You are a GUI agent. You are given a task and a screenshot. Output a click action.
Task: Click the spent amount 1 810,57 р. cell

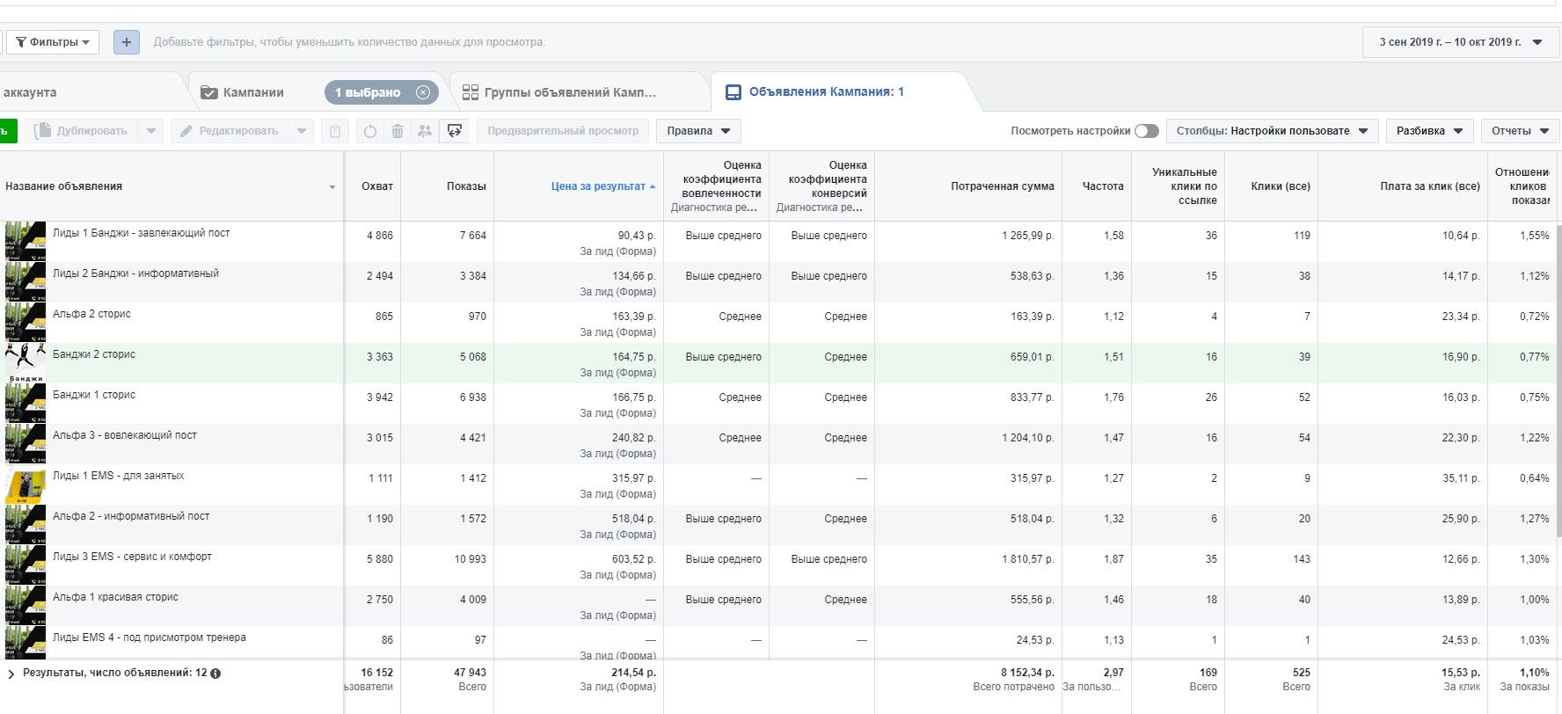click(1028, 559)
